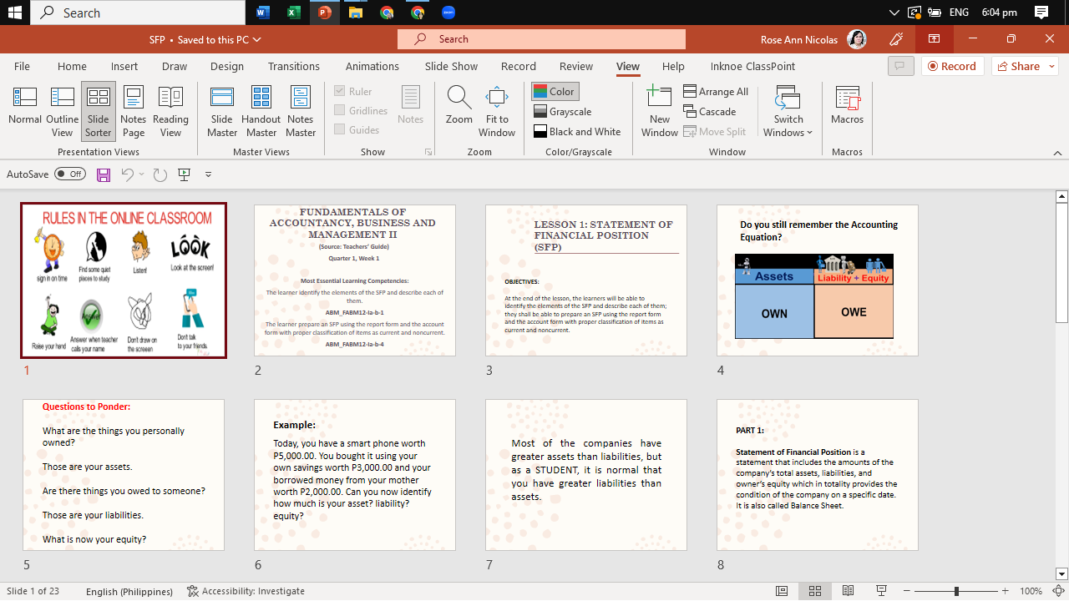Show hidden system tray icons
The image size is (1069, 601).
[894, 13]
